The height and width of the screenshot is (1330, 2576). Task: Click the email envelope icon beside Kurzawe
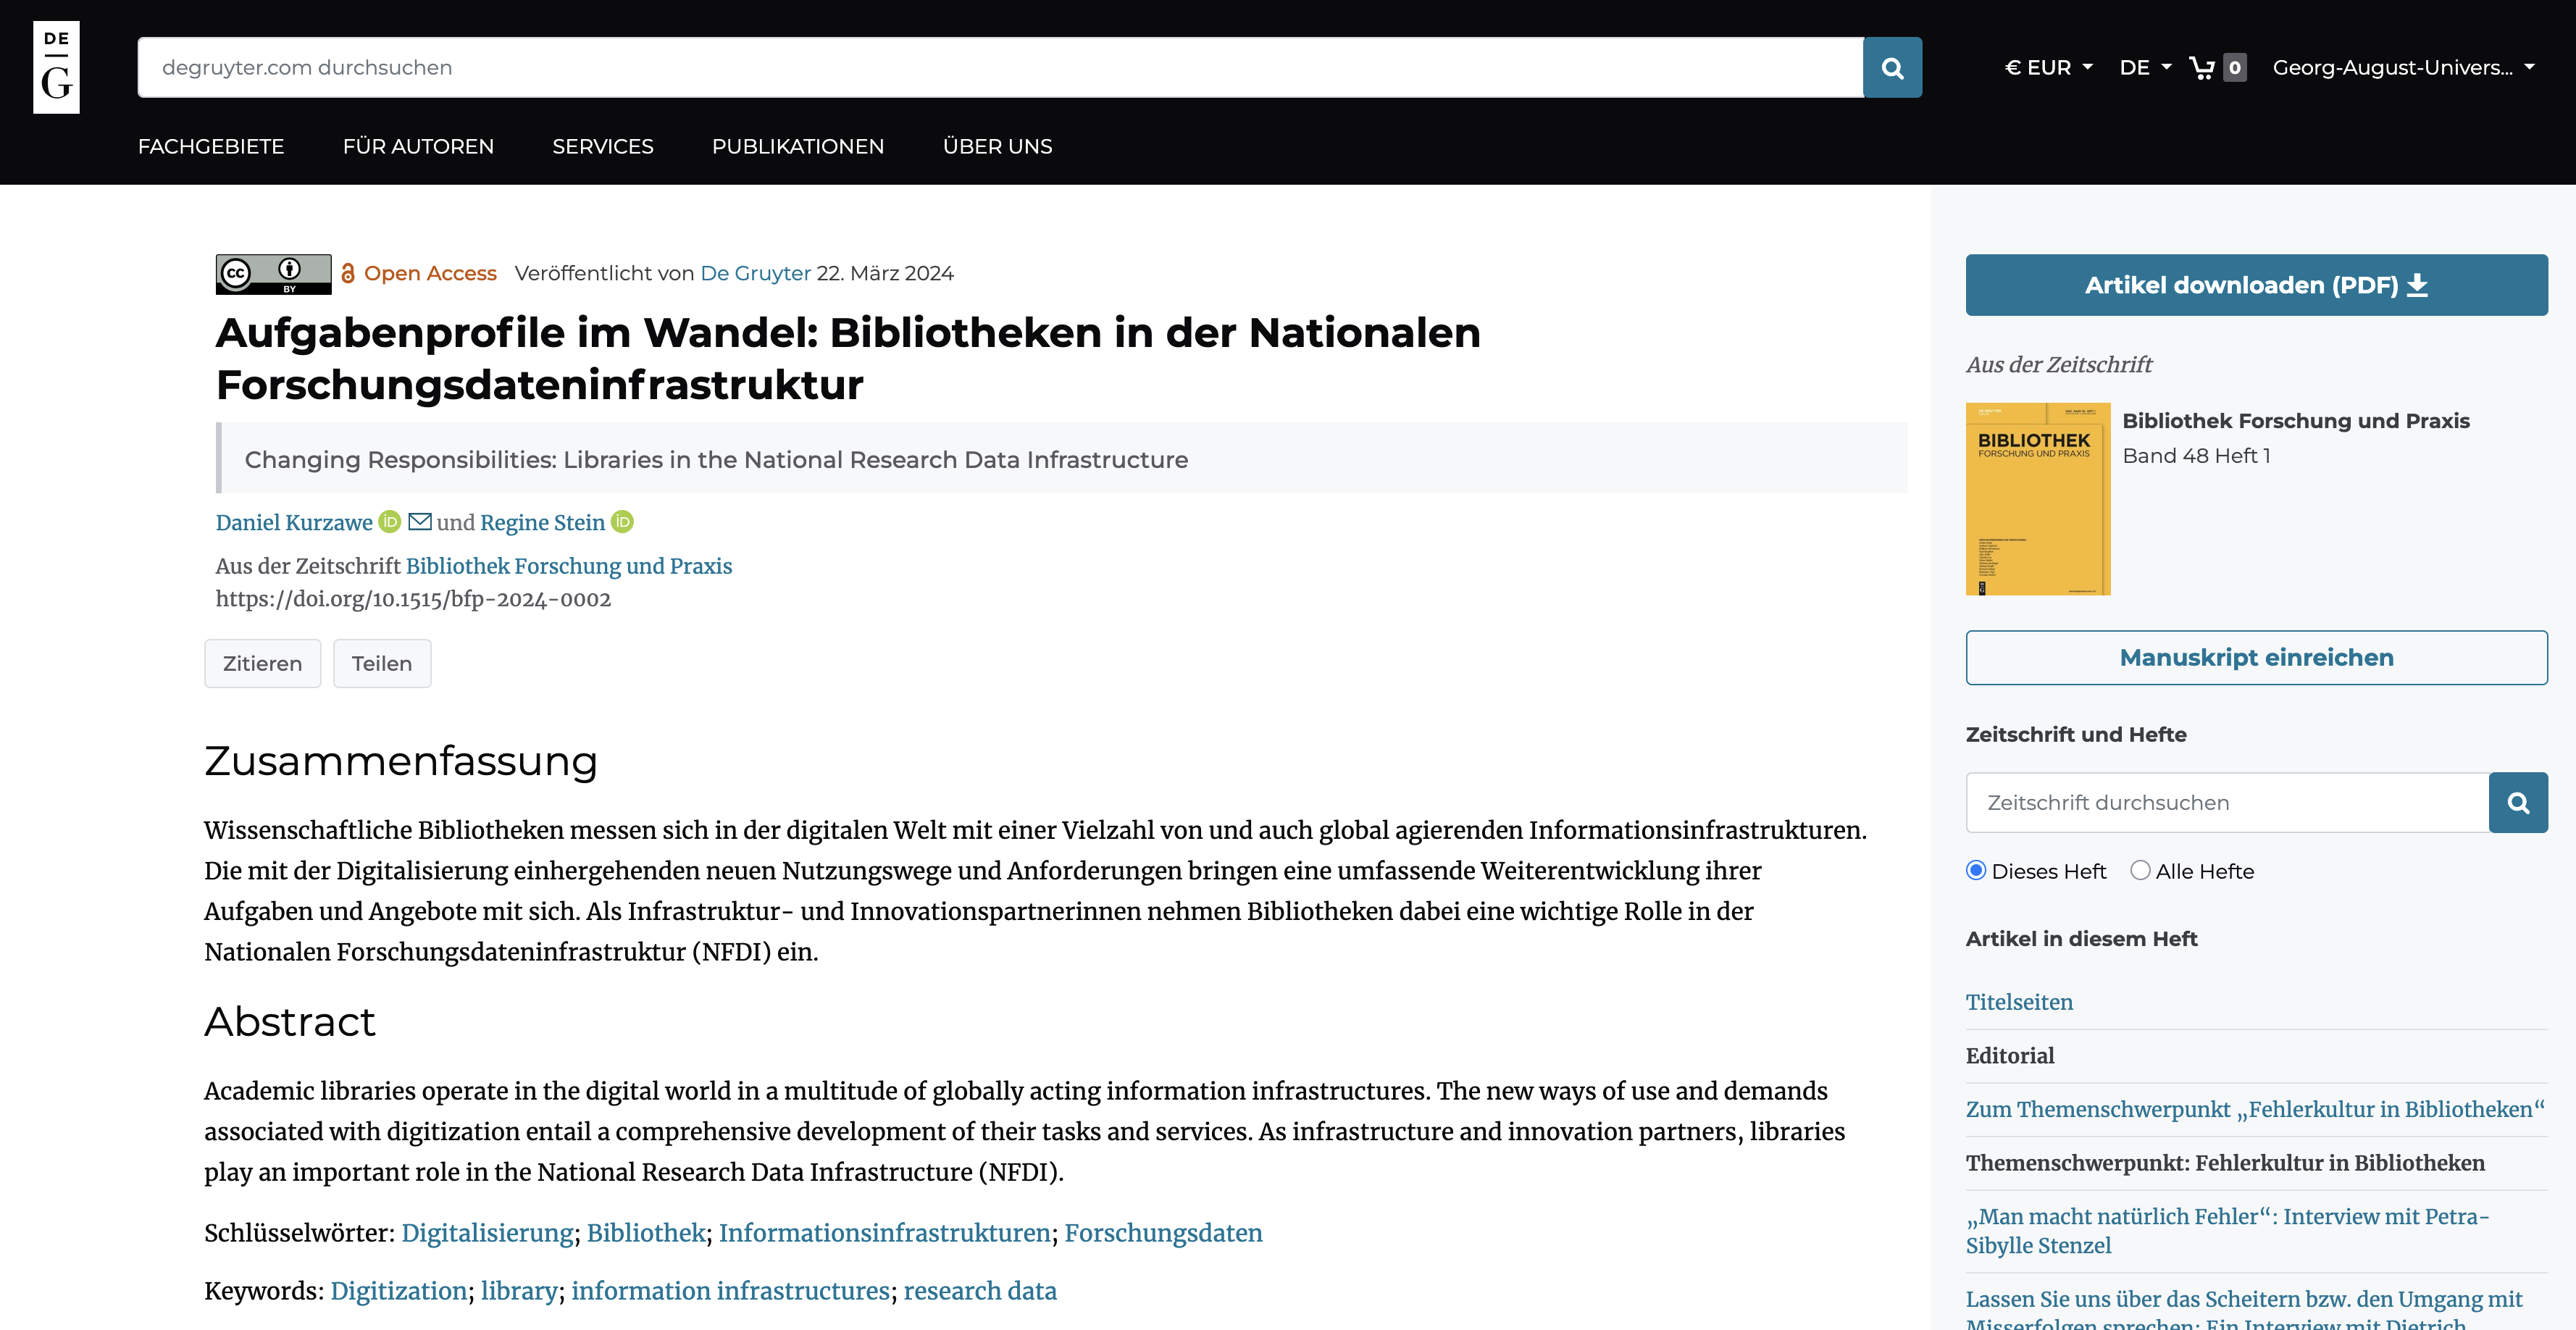tap(420, 522)
